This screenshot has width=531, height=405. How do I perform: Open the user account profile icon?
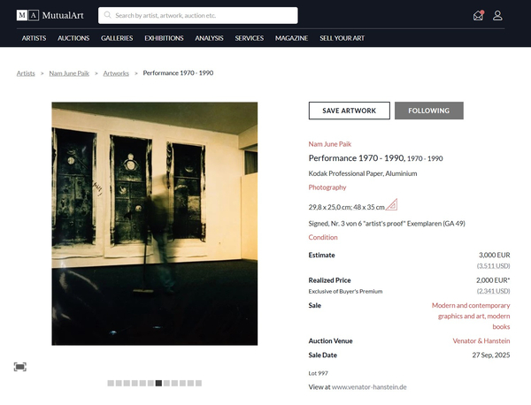[498, 15]
